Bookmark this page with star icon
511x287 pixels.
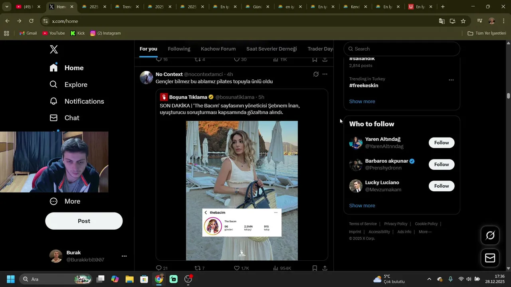[x=463, y=21]
